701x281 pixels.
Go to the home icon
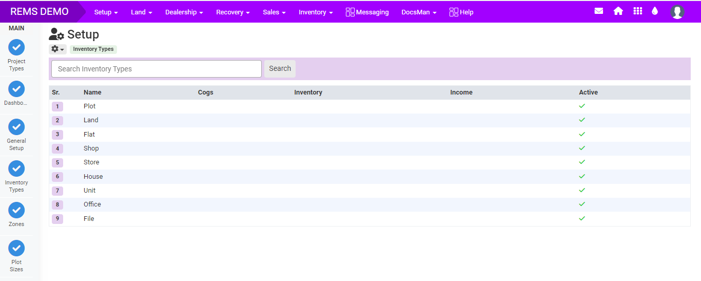click(618, 11)
